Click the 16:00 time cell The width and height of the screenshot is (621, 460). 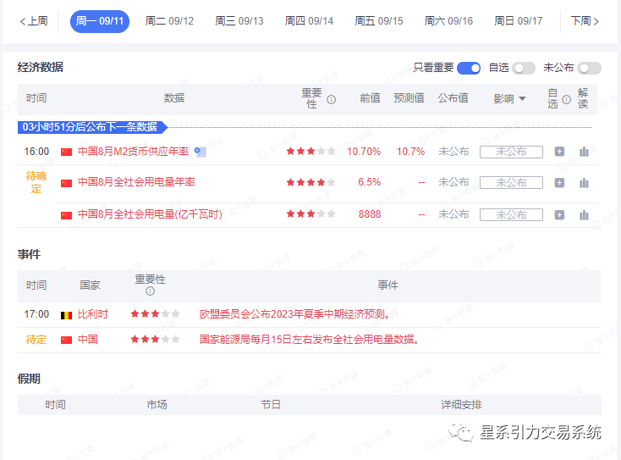coord(36,152)
